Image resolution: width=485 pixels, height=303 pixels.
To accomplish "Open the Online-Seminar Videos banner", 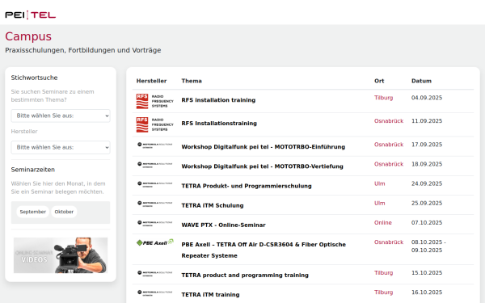I will coord(61,255).
